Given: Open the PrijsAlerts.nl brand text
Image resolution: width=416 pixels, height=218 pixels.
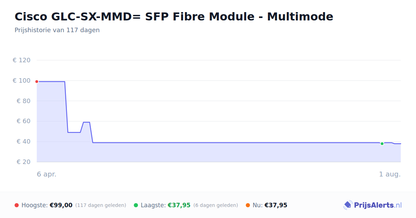Looking at the screenshot, I should 378,205.
